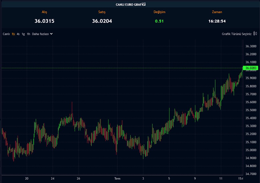The width and height of the screenshot is (260, 183).
Task: Click the Satış price value 36.0204
Action: tap(102, 21)
